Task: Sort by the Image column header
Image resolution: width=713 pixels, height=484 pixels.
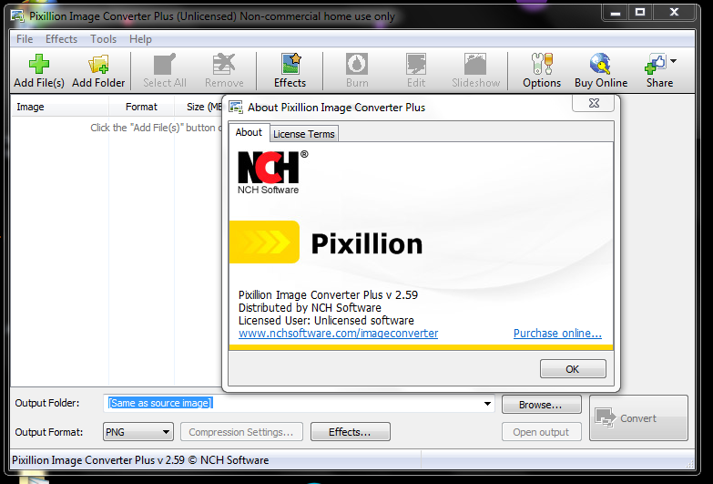Action: [59, 107]
